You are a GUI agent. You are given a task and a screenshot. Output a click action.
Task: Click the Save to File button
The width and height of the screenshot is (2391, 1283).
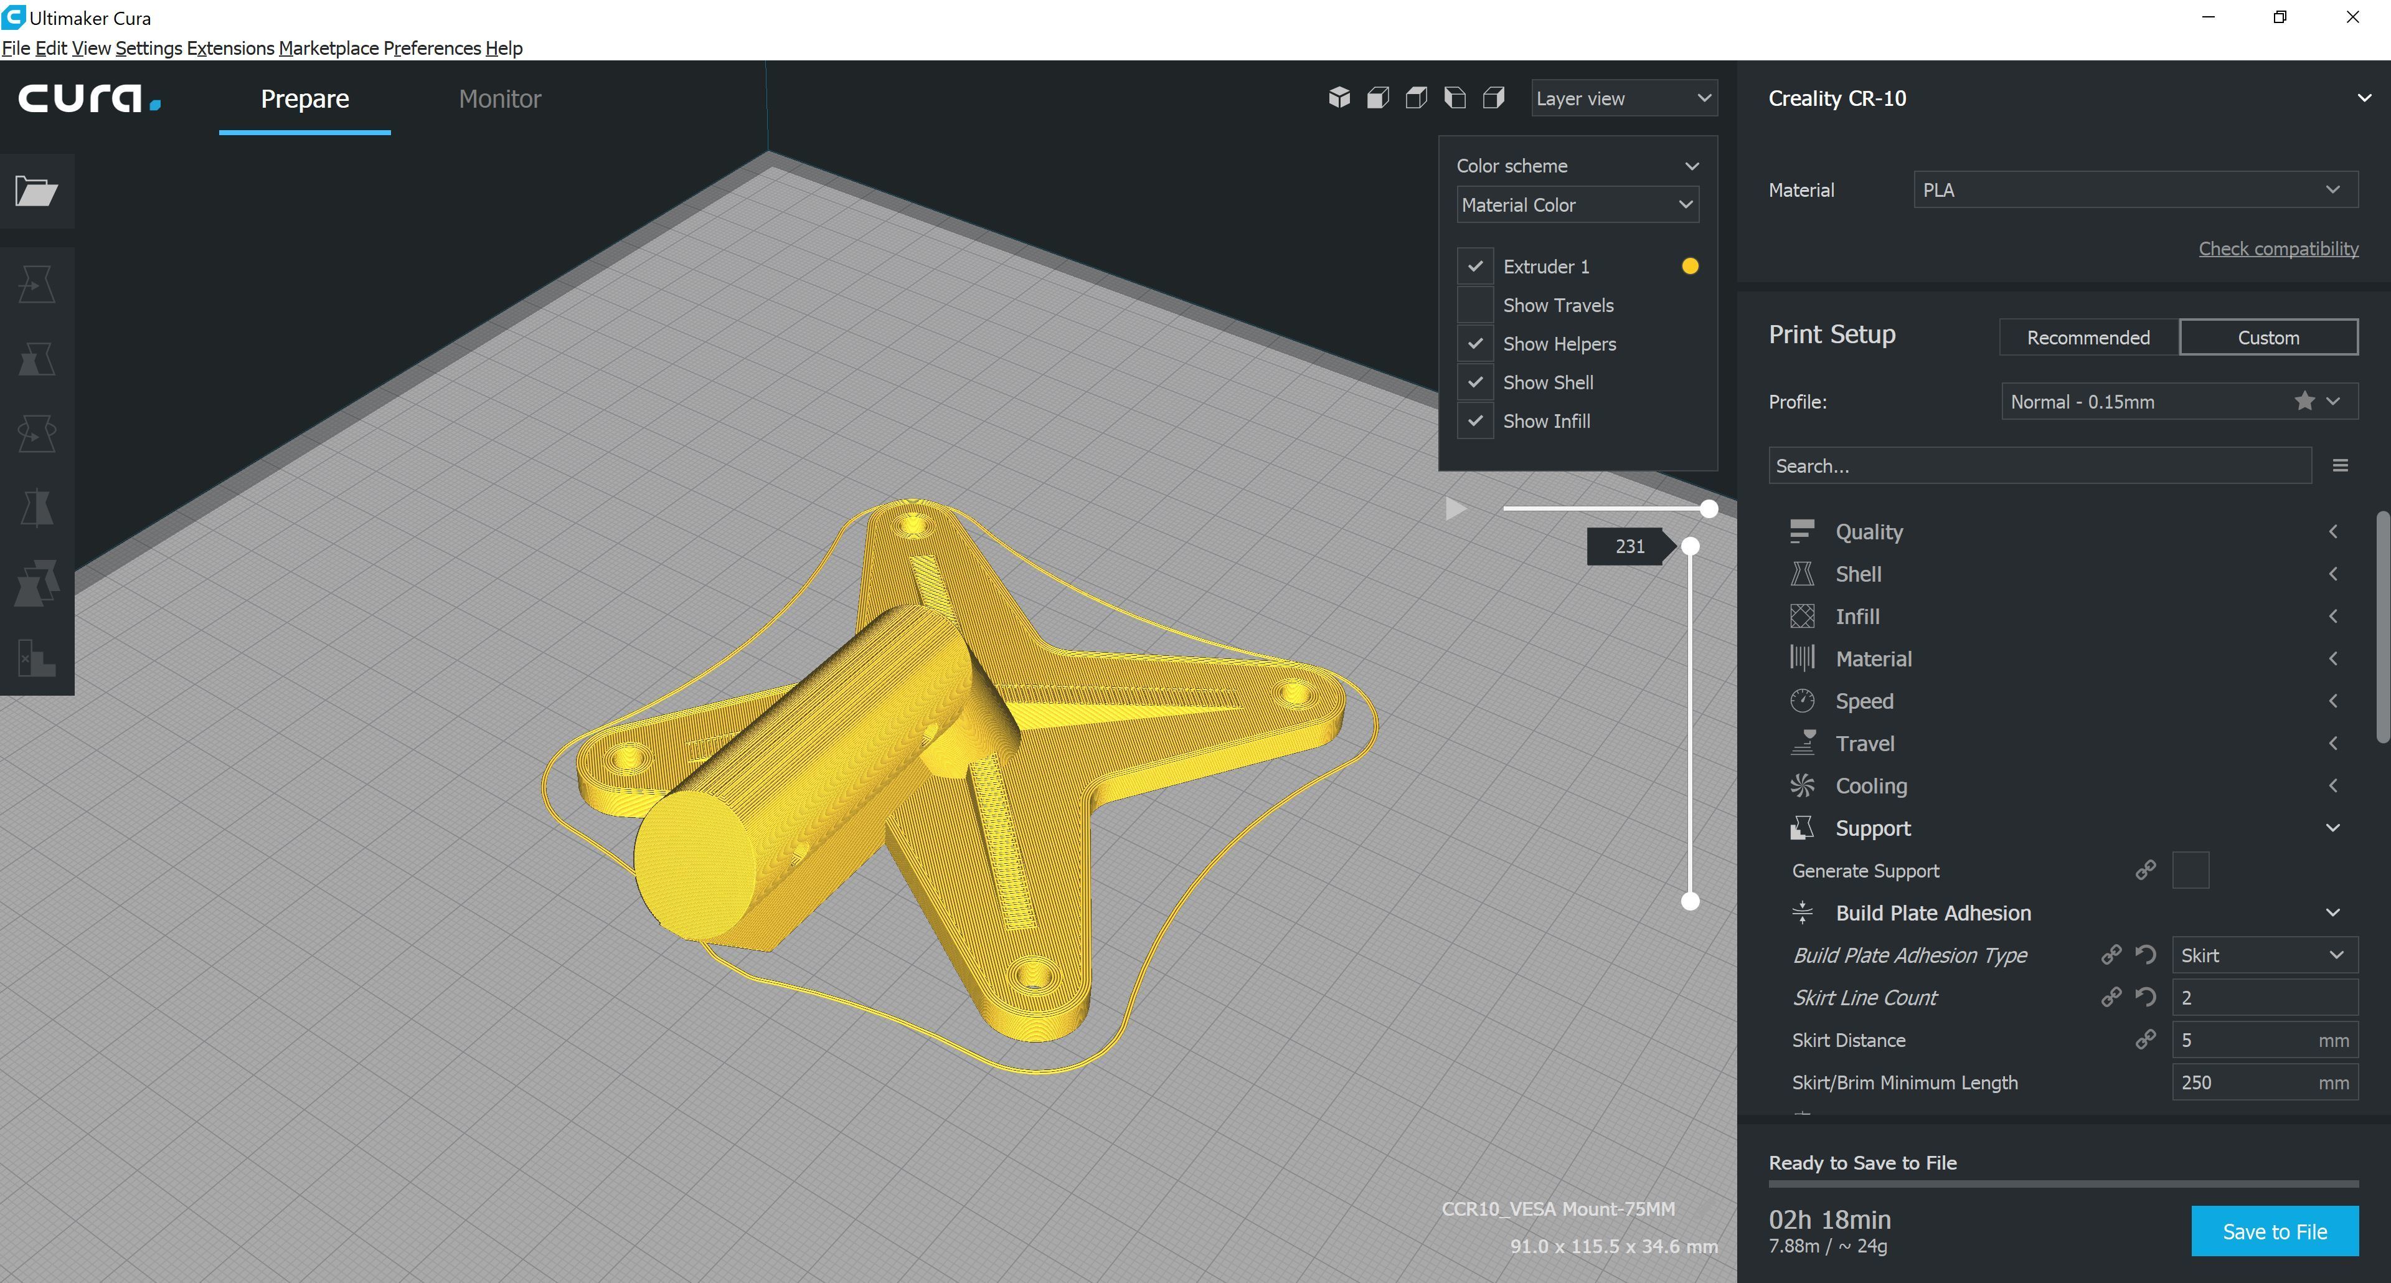pyautogui.click(x=2274, y=1231)
